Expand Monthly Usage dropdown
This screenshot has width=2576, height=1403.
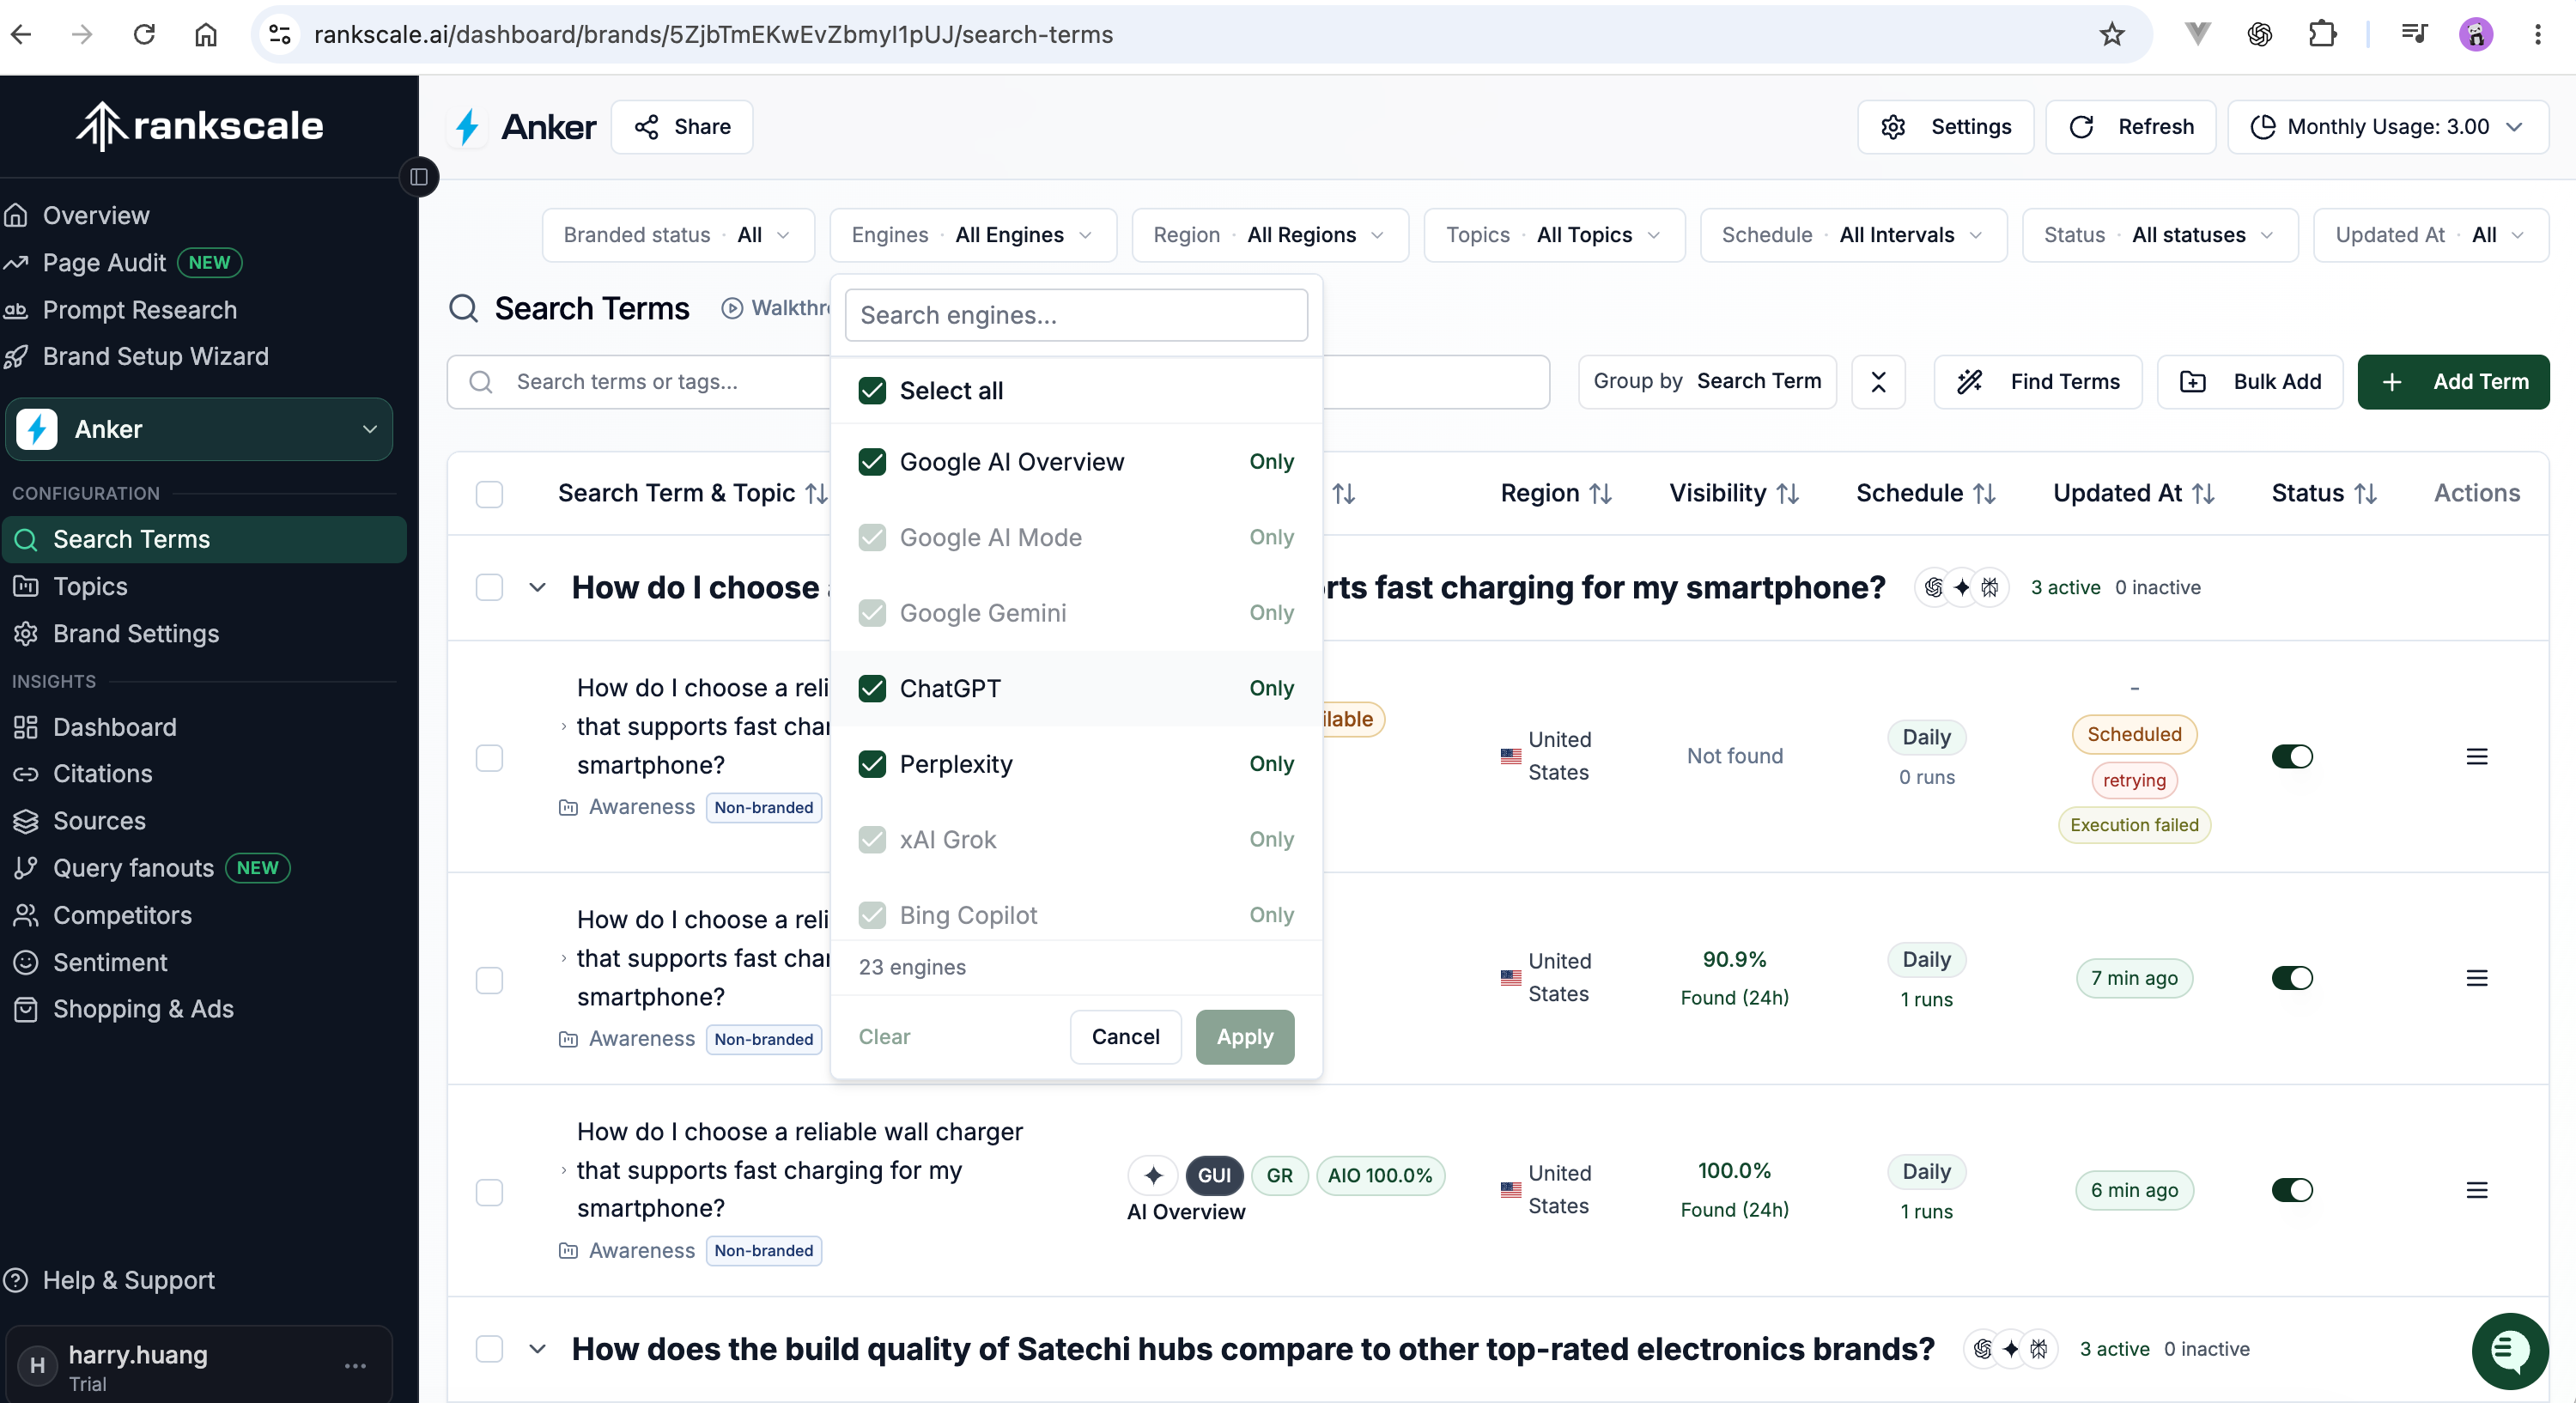tap(2387, 127)
